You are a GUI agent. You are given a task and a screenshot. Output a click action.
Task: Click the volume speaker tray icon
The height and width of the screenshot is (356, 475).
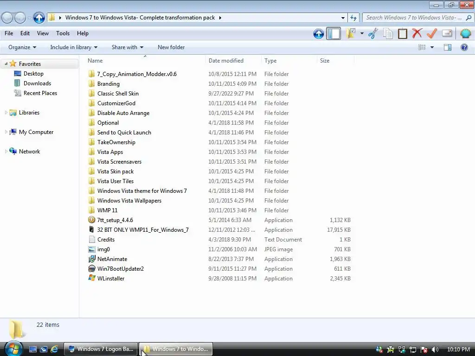pos(435,350)
